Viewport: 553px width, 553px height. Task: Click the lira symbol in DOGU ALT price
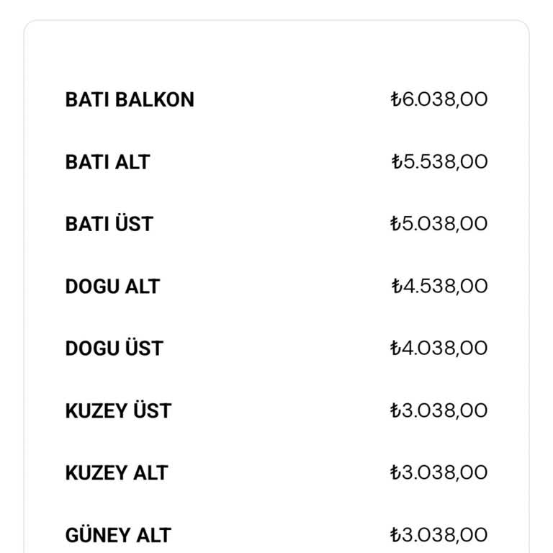click(x=396, y=287)
